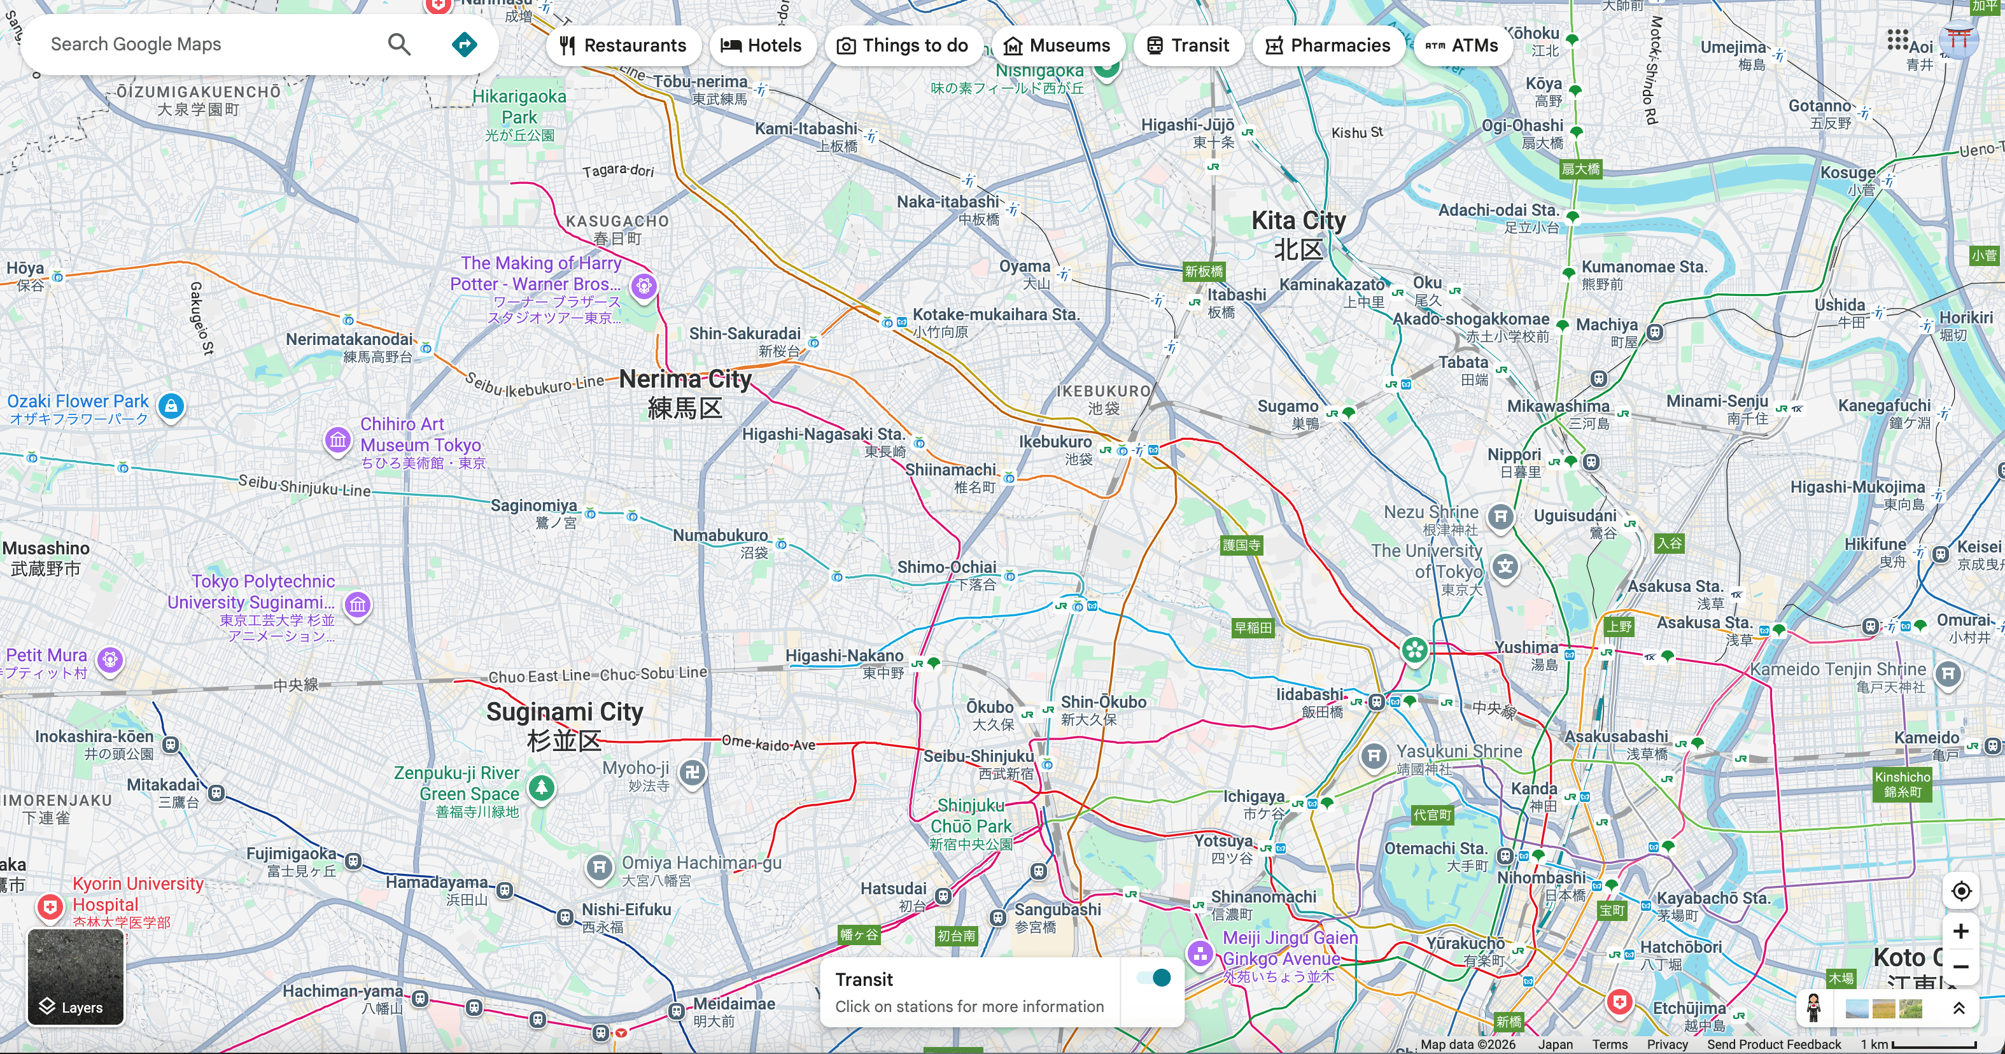Focus the Search Google Maps field

pyautogui.click(x=210, y=45)
